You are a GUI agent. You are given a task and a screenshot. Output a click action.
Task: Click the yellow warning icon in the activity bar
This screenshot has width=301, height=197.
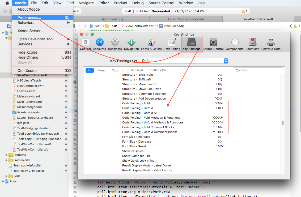tap(243, 11)
